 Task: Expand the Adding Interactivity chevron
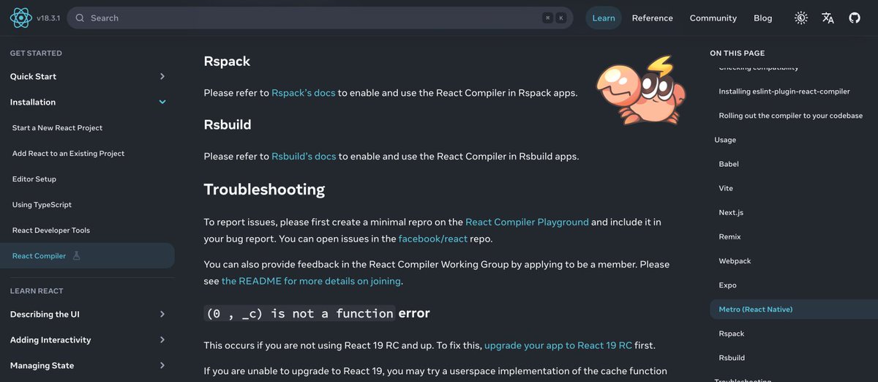tap(162, 340)
